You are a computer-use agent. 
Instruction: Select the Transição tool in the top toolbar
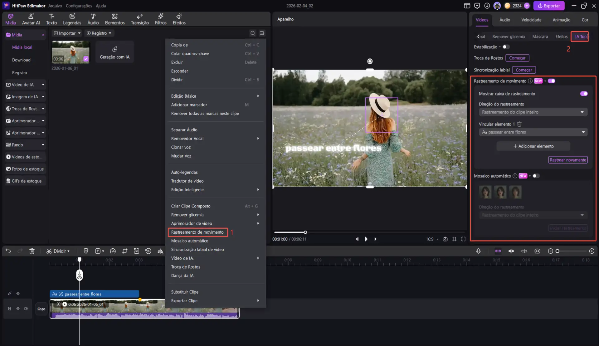(x=139, y=19)
